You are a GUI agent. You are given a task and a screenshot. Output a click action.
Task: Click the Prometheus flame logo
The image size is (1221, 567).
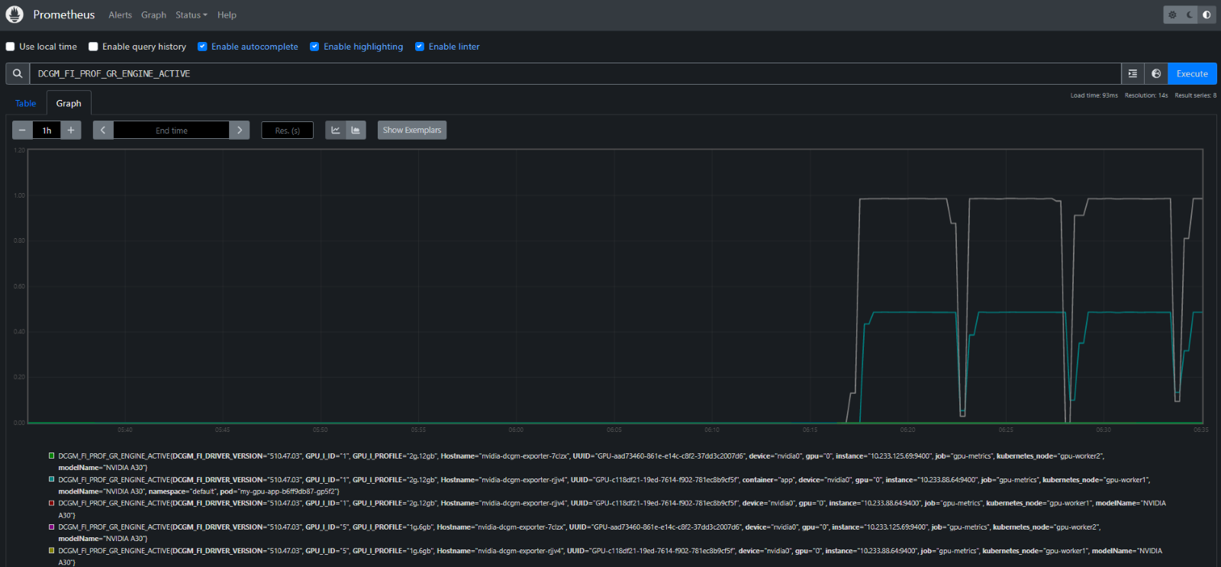[x=14, y=14]
